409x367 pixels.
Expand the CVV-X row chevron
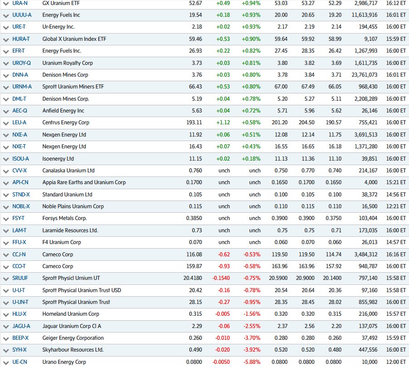coord(6,171)
